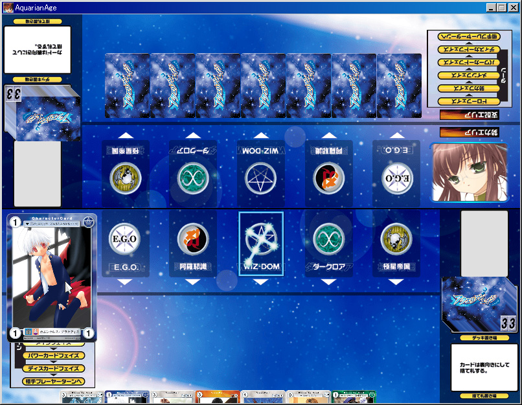Click the arrow below player's 阿羅耶識 slot

193,282
